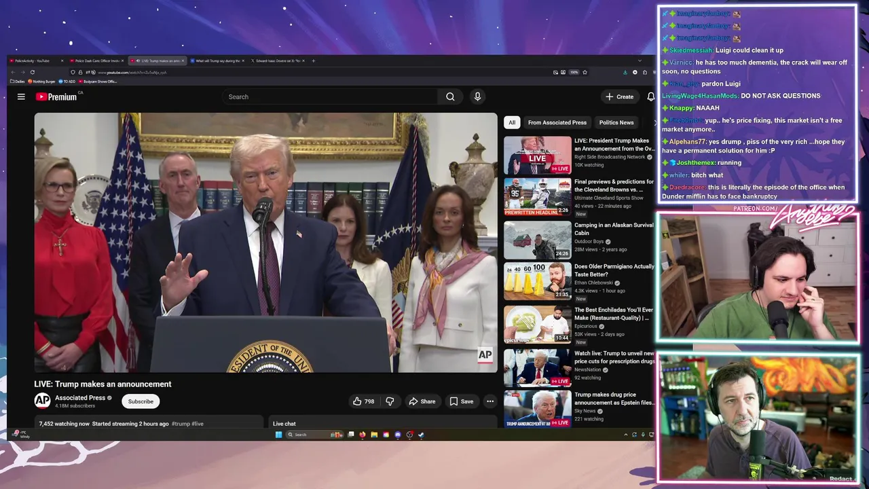
Task: Show hidden system tray icons
Action: pyautogui.click(x=625, y=435)
